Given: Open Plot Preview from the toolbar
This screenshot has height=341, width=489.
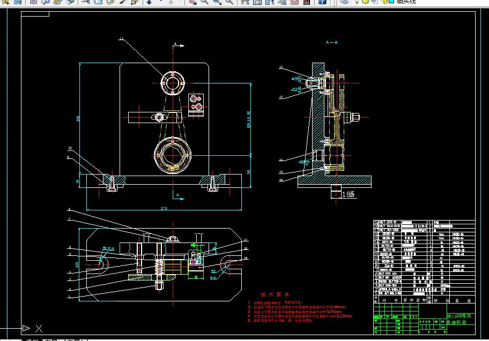Looking at the screenshot, I should point(46,2).
